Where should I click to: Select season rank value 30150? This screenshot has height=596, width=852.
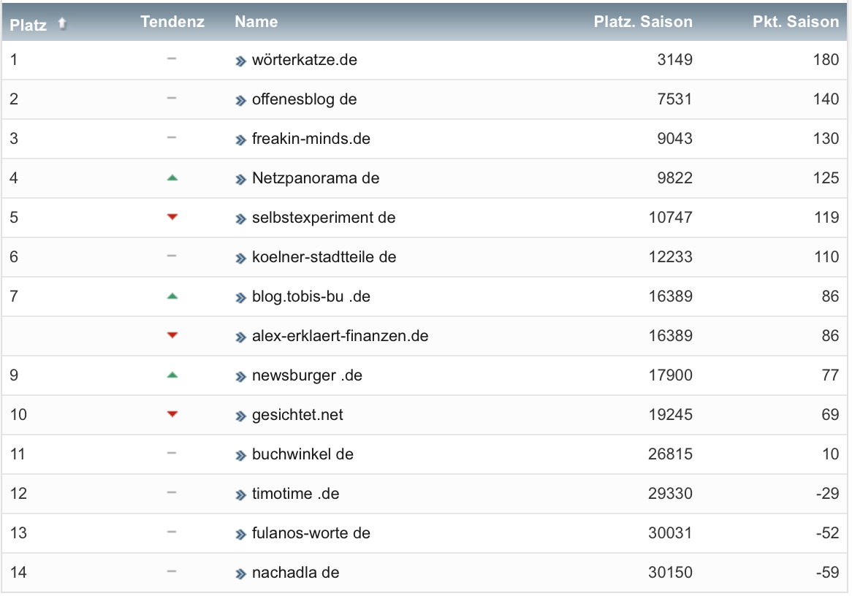coord(671,573)
